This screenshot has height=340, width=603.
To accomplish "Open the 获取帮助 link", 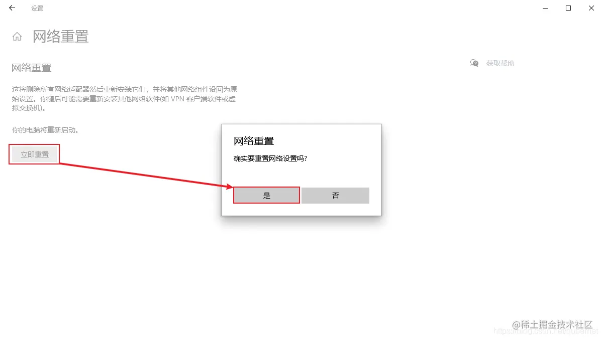I will point(500,63).
